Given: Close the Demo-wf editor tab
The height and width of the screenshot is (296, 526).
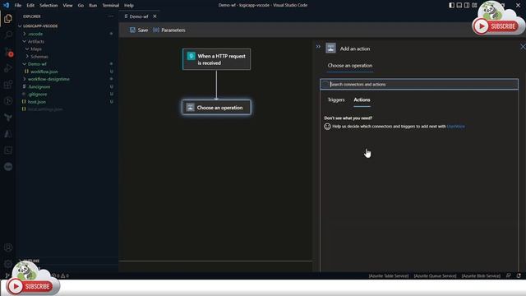Looking at the screenshot, I should pos(155,16).
